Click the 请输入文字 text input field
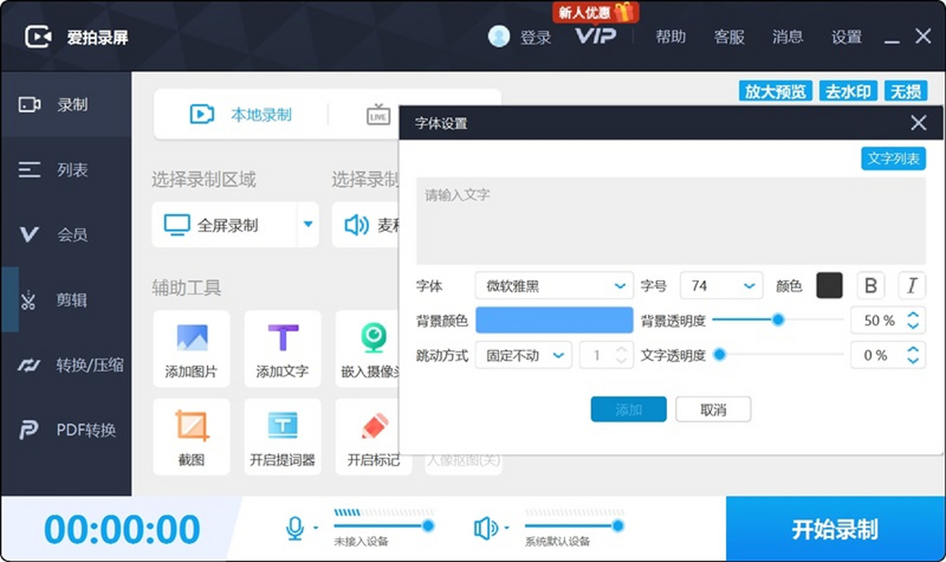 click(670, 221)
